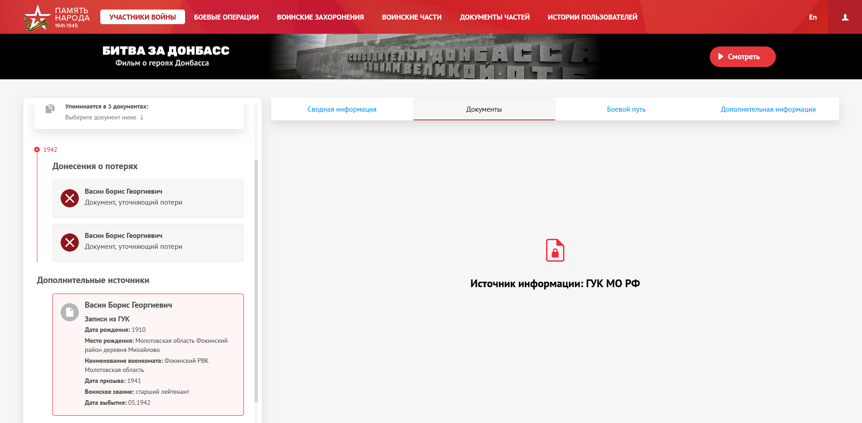Viewport: 862px width, 423px height.
Task: Switch to 'Сводная информация' tab
Action: click(x=342, y=109)
